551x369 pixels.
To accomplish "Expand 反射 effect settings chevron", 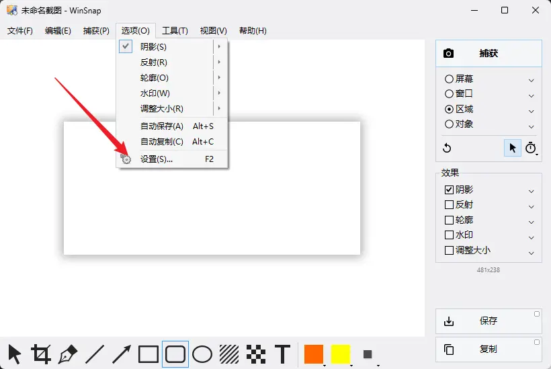I will (532, 207).
